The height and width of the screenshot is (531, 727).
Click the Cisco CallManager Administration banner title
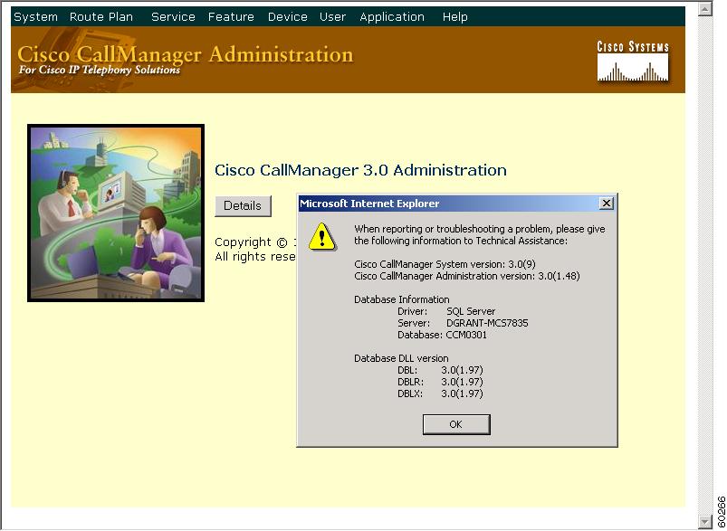click(x=186, y=54)
